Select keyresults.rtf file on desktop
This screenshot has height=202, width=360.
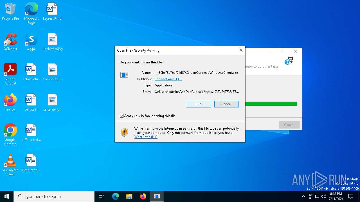[52, 12]
